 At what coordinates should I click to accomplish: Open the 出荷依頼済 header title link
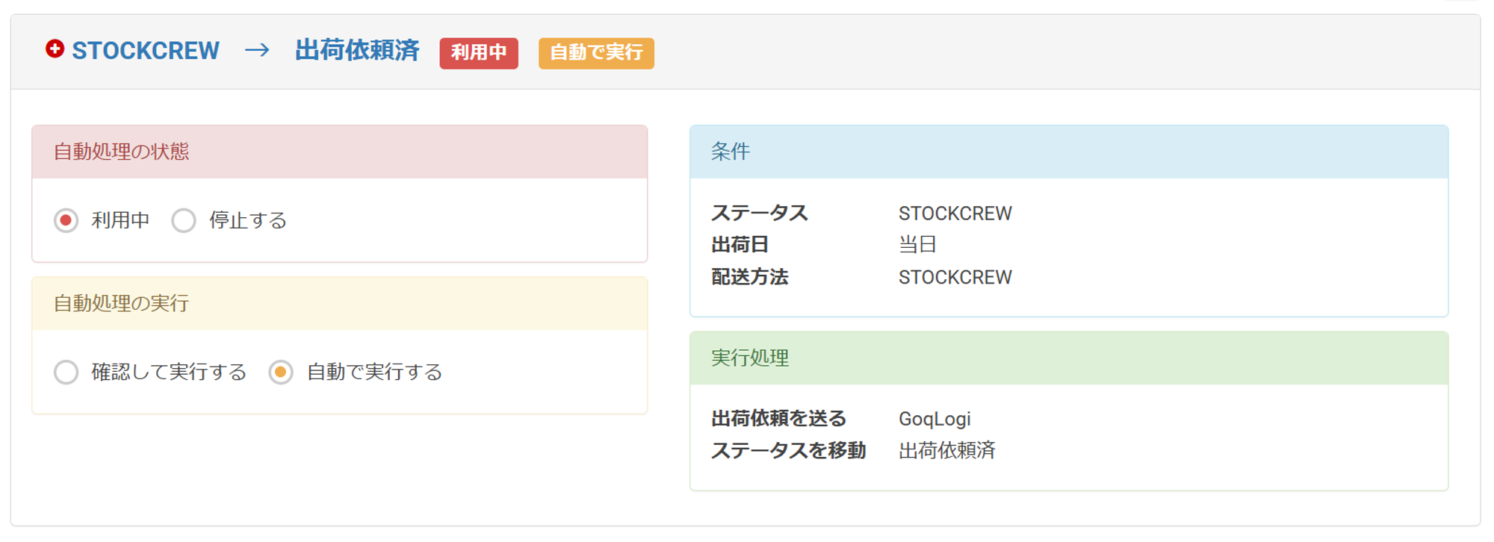point(357,51)
